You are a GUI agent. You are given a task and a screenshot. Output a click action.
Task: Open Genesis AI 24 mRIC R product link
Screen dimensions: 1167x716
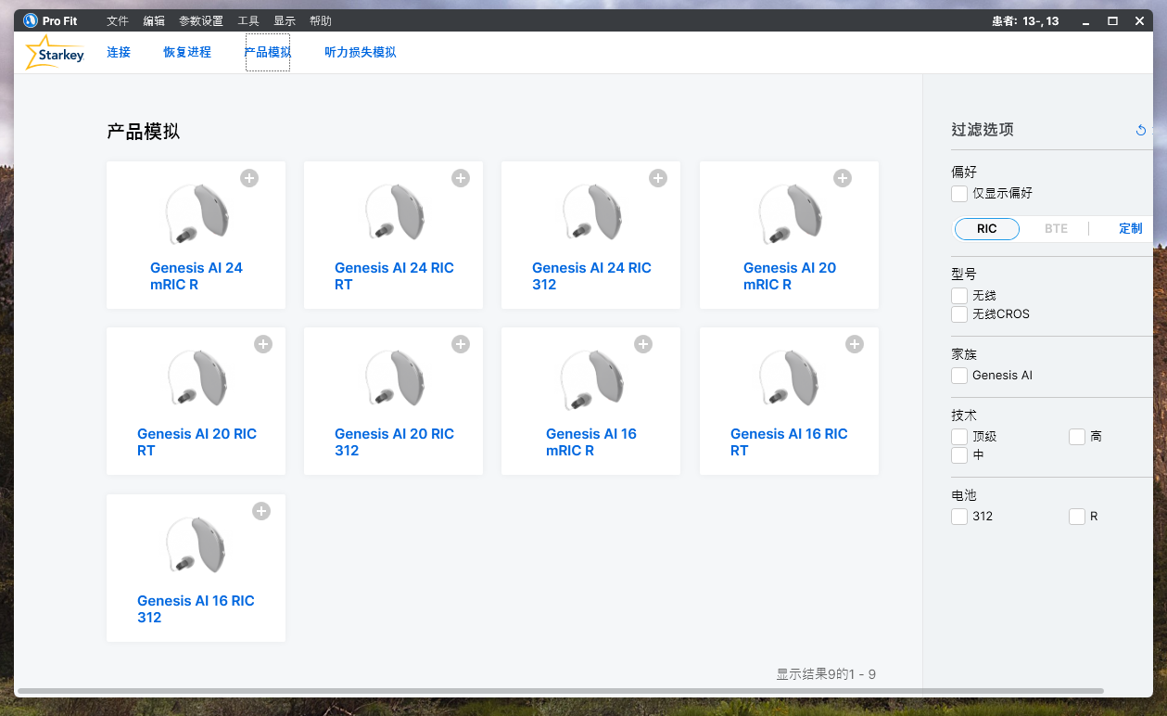tap(197, 276)
